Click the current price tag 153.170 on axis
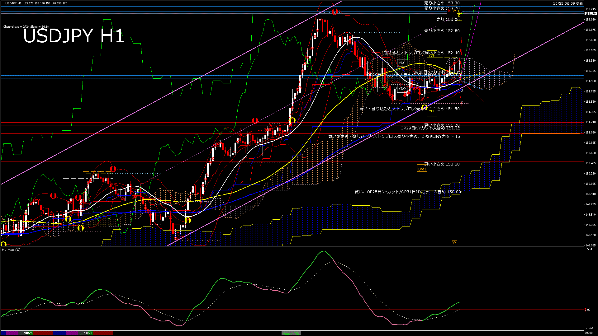 point(591,14)
